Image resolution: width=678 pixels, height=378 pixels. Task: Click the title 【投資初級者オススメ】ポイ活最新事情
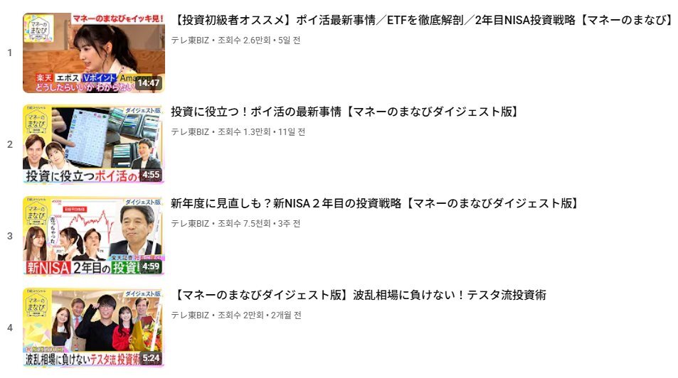pos(422,20)
